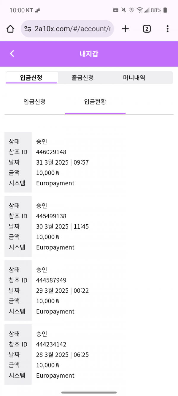Switch to the 출금신청 tab

click(82, 78)
